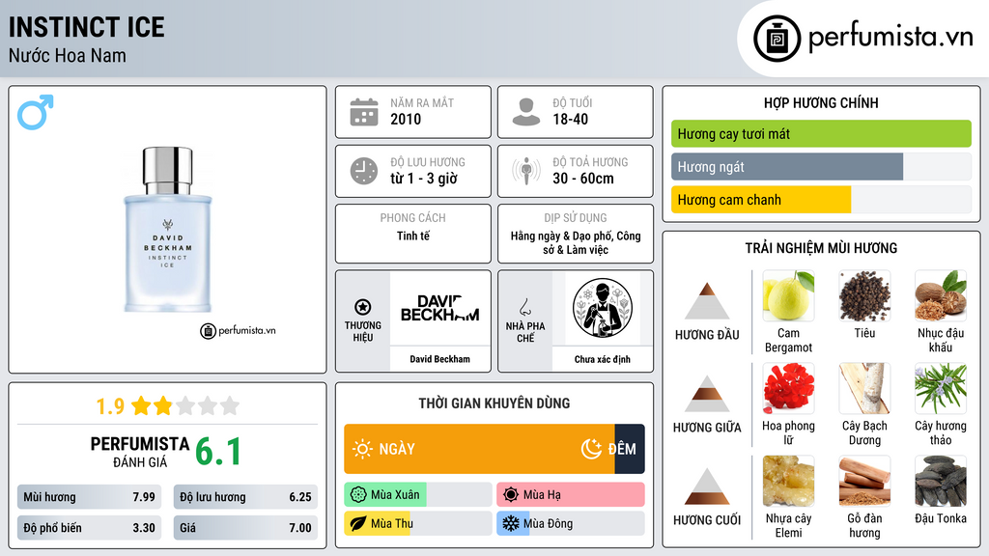Click the Mùa Thu season bar
989x556 pixels.
click(417, 523)
